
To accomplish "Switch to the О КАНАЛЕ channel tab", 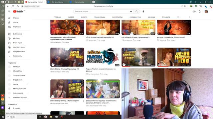I will coord(166,17).
